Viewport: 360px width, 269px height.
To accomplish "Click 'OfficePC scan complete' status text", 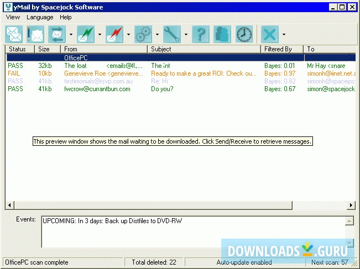I will tap(36, 262).
